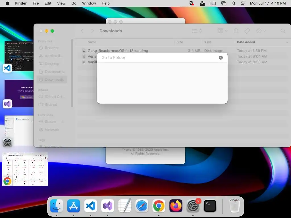
Task: Open Finder from the Dock
Action: [x=57, y=206]
